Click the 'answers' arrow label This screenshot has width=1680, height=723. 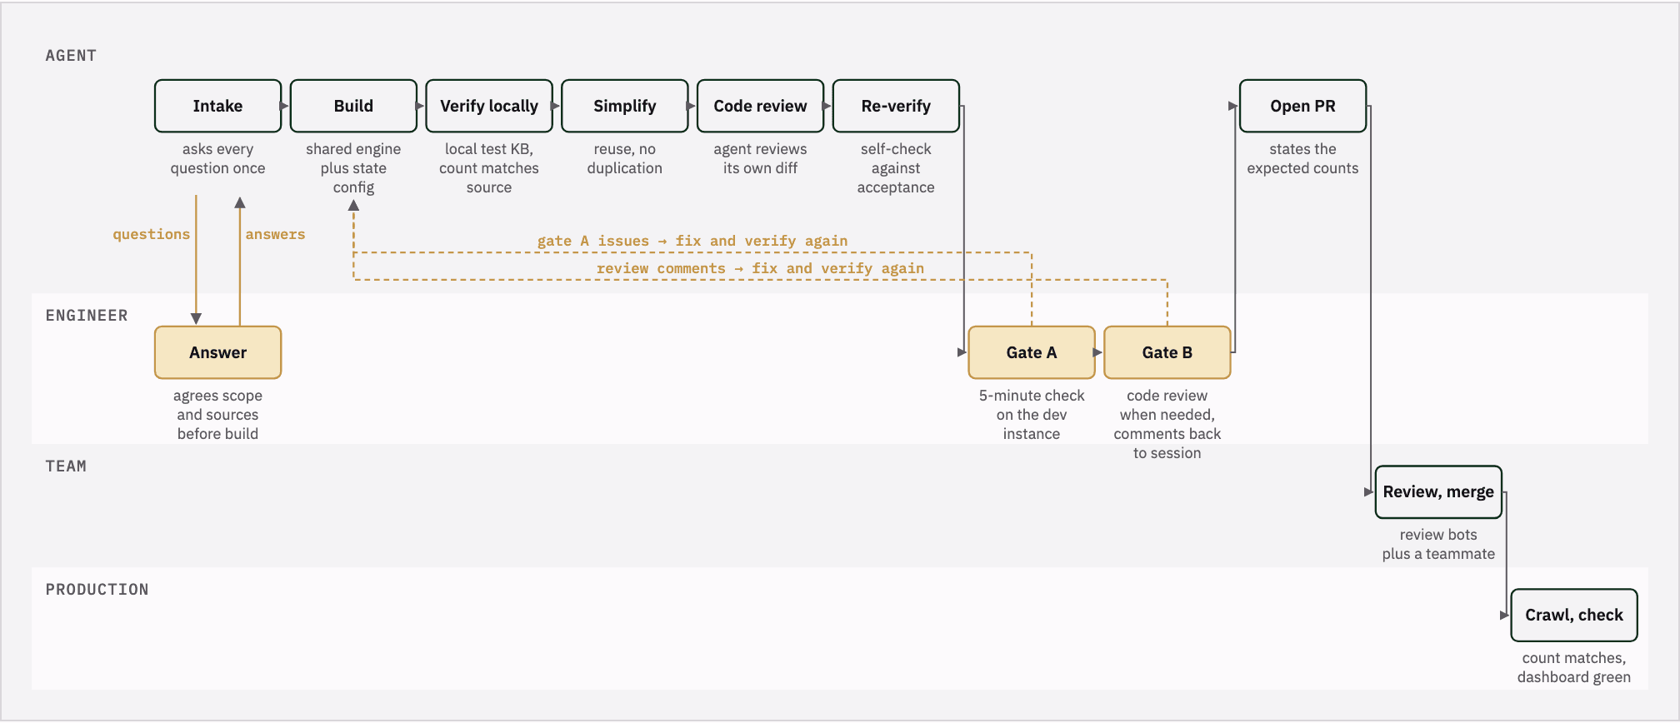tap(275, 234)
